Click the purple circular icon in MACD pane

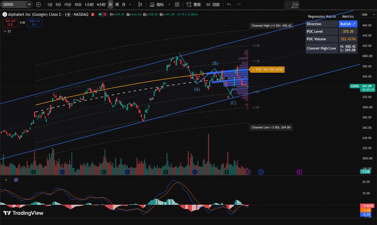[16, 180]
